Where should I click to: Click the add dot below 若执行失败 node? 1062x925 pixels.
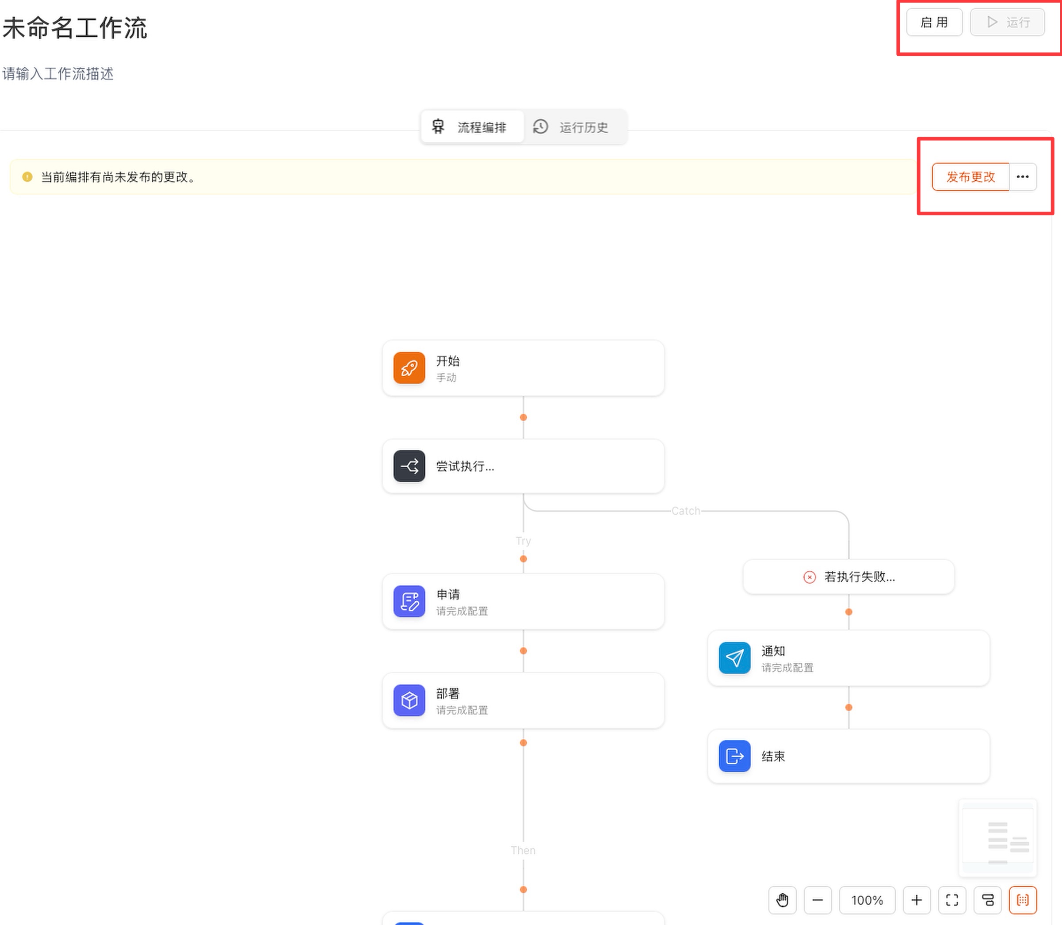[848, 612]
